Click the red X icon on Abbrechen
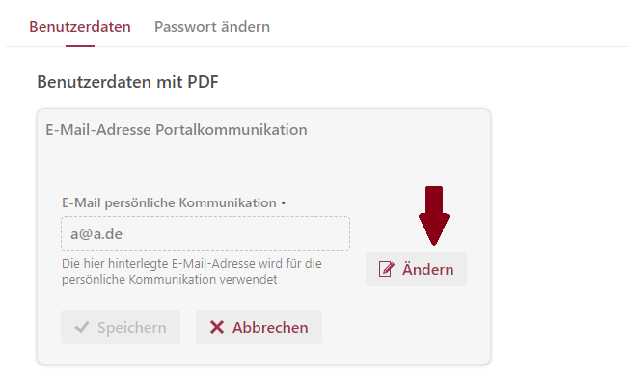628x378 pixels. (x=217, y=327)
